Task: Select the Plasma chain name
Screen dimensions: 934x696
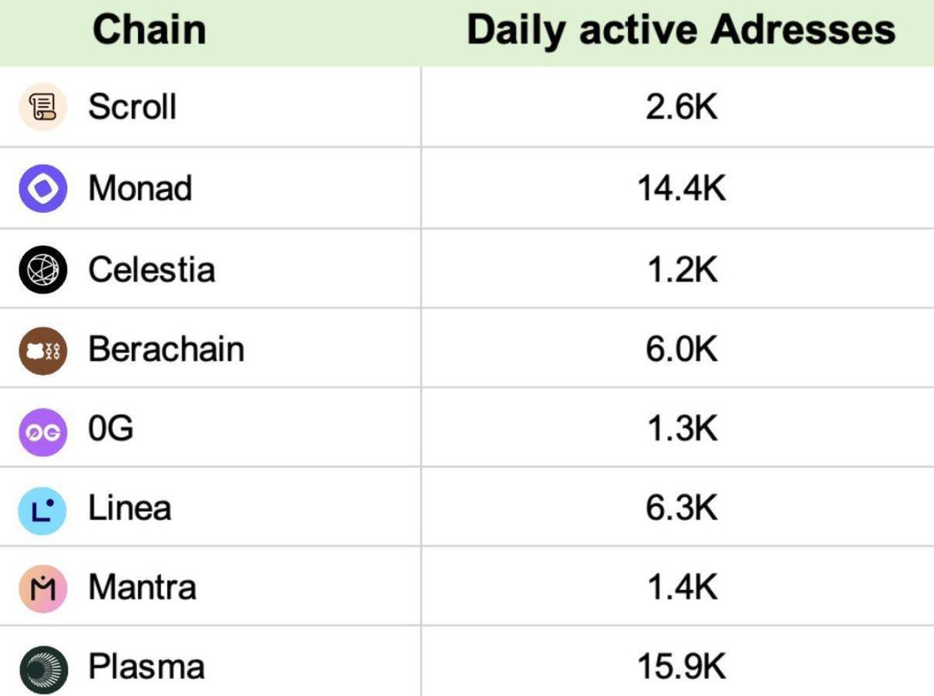Action: click(146, 667)
